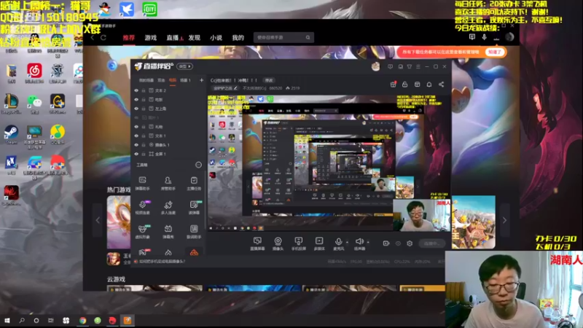Image resolution: width=583 pixels, height=328 pixels.
Task: Open the hamburger menu in the streaming app title bar
Action: [418, 66]
